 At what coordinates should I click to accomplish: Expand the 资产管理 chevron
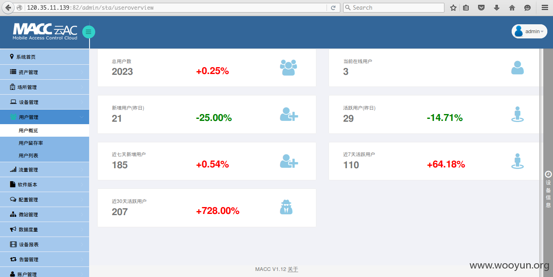[82, 72]
